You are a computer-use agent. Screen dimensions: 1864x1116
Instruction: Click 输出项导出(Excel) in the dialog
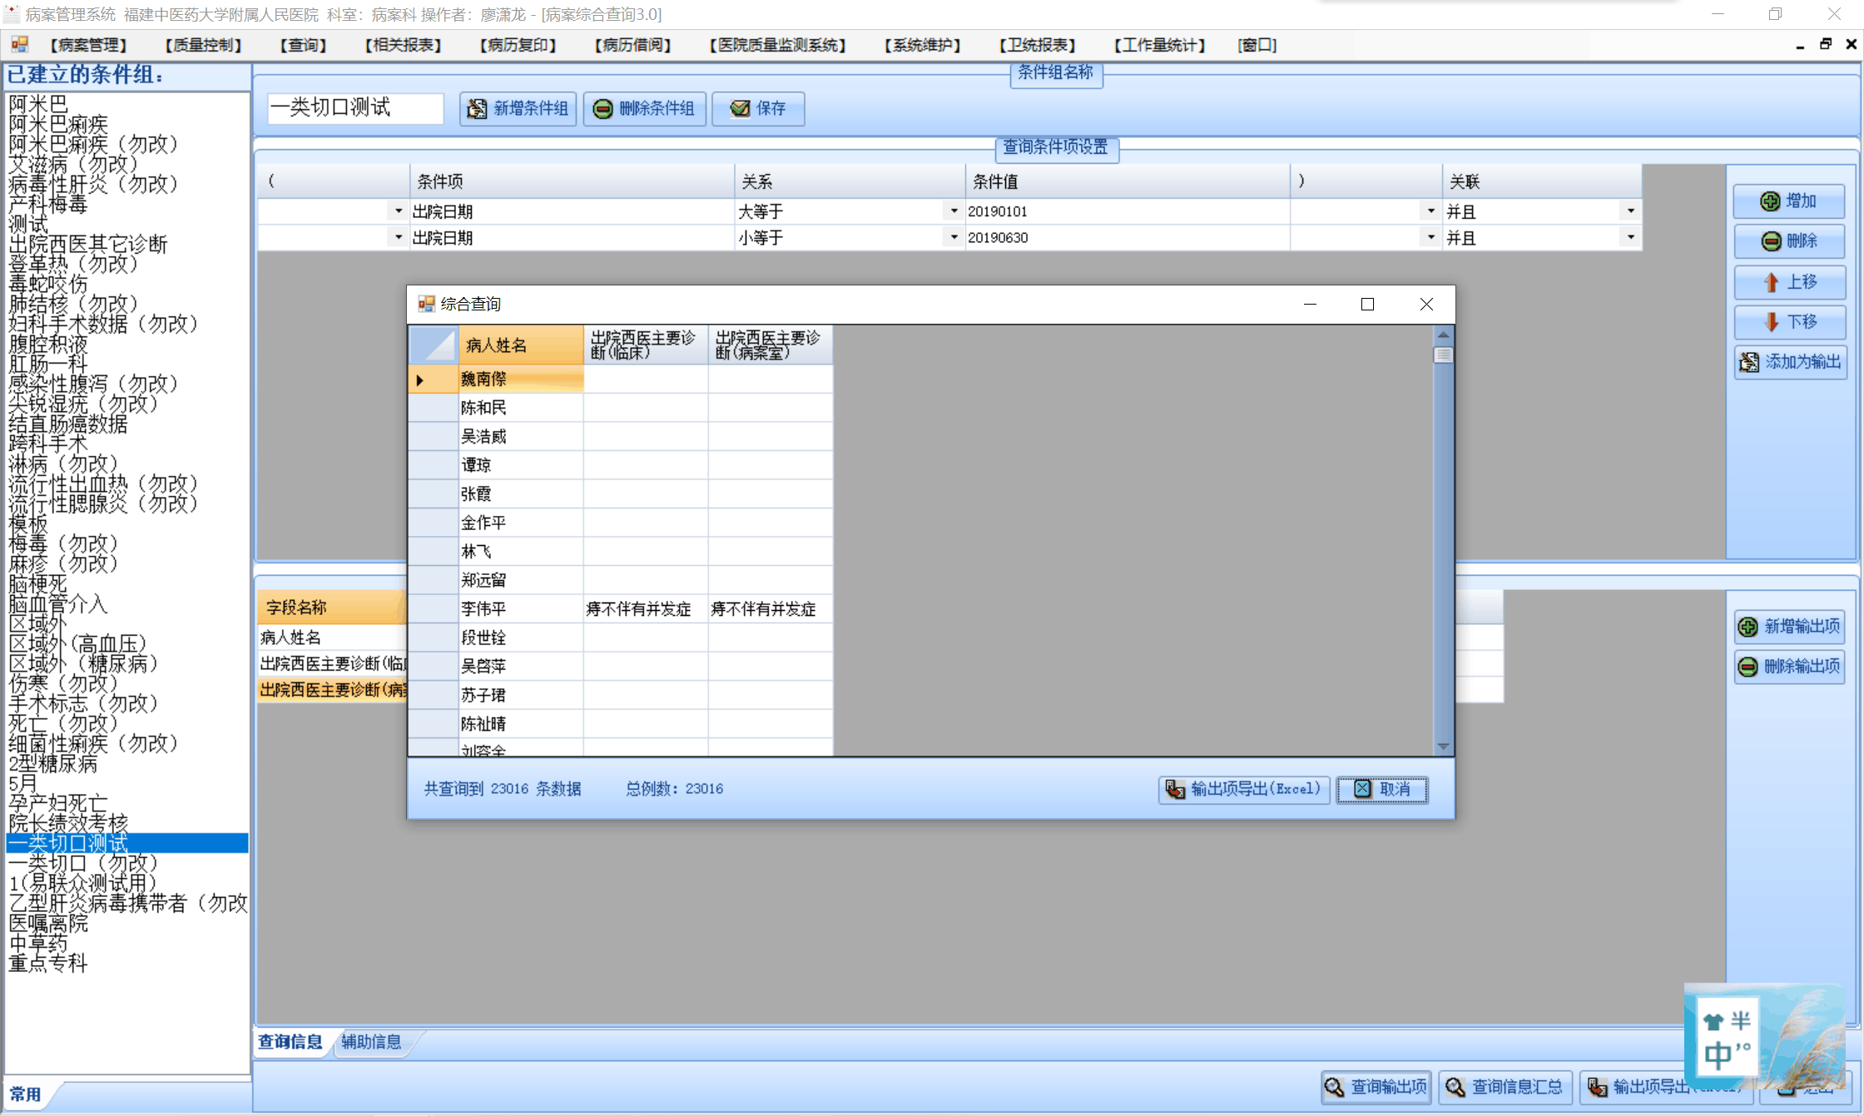point(1244,789)
